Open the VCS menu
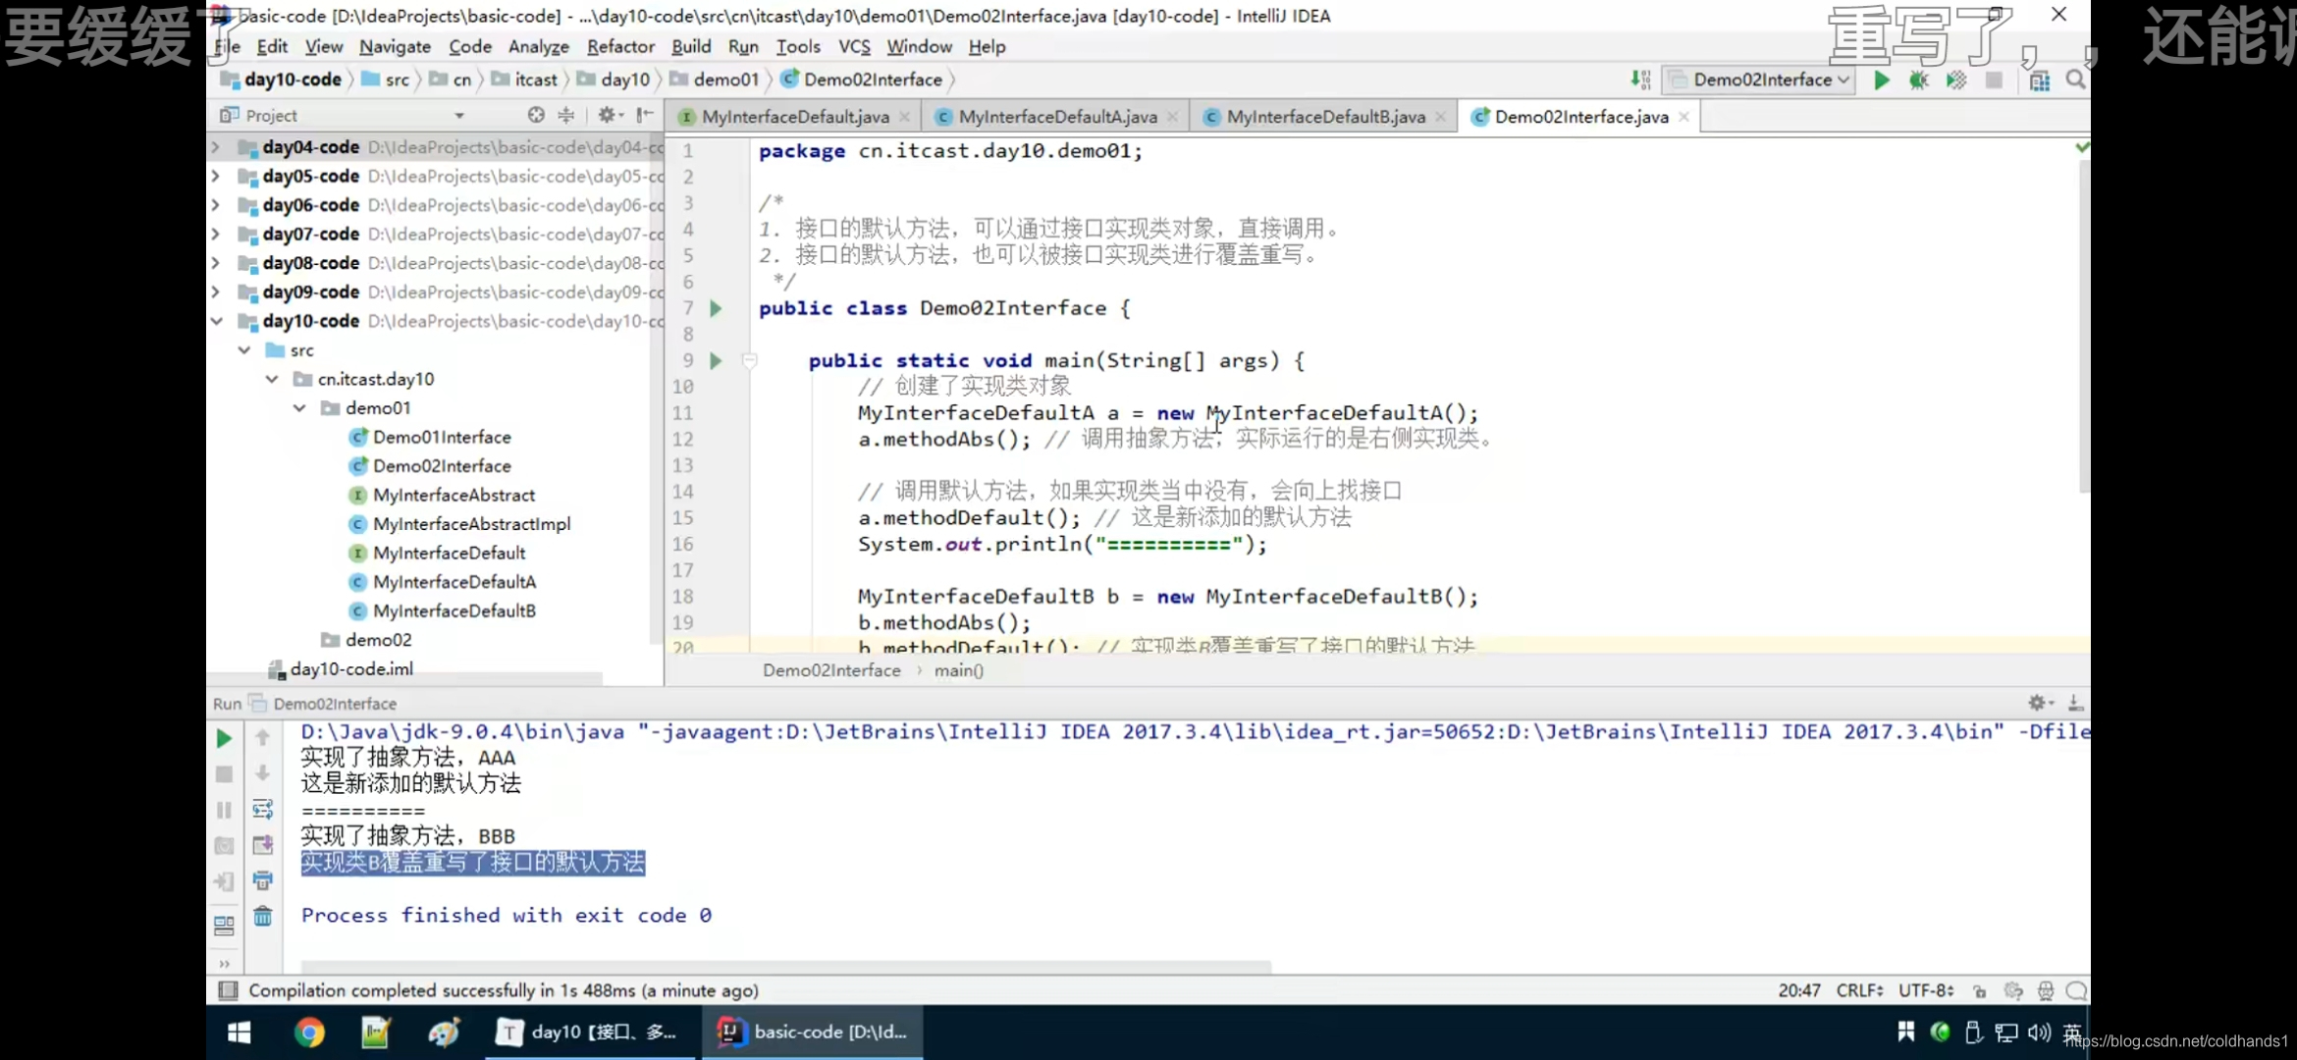This screenshot has width=2297, height=1060. pos(854,46)
